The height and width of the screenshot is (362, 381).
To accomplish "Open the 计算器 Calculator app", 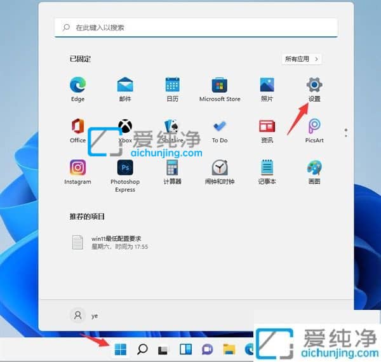I will (173, 172).
